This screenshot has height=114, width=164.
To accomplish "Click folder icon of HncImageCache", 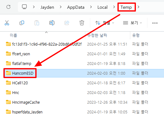I will 8,102.
